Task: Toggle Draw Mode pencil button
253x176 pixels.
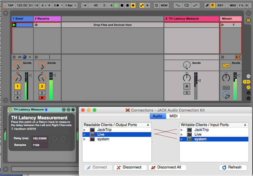Action: 207,6
